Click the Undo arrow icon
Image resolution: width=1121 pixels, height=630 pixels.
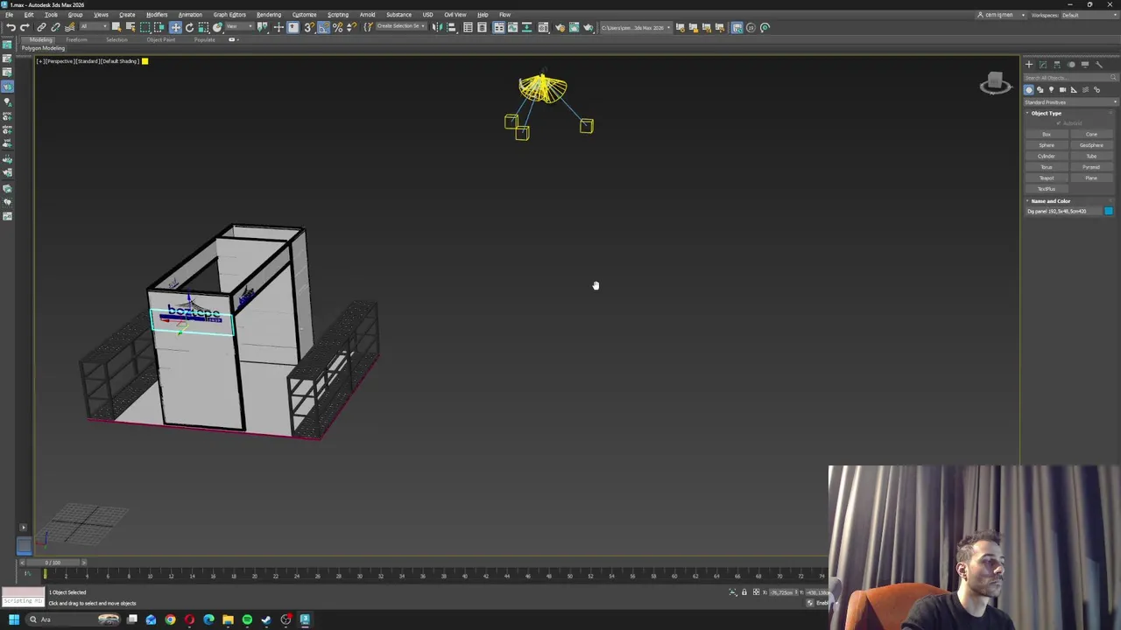click(x=11, y=27)
